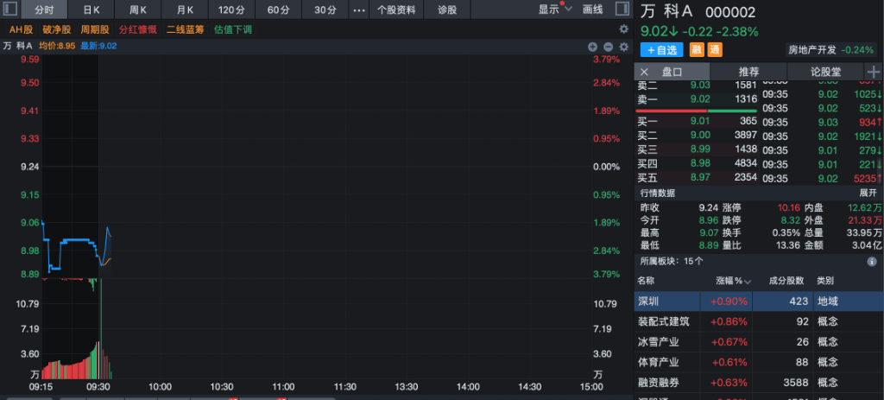The width and height of the screenshot is (884, 400).
Task: Click the 买一 bid price 9.01
Action: click(700, 121)
